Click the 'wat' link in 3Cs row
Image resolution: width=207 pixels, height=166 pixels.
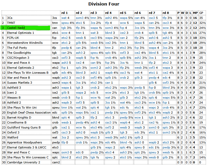click(x=64, y=18)
